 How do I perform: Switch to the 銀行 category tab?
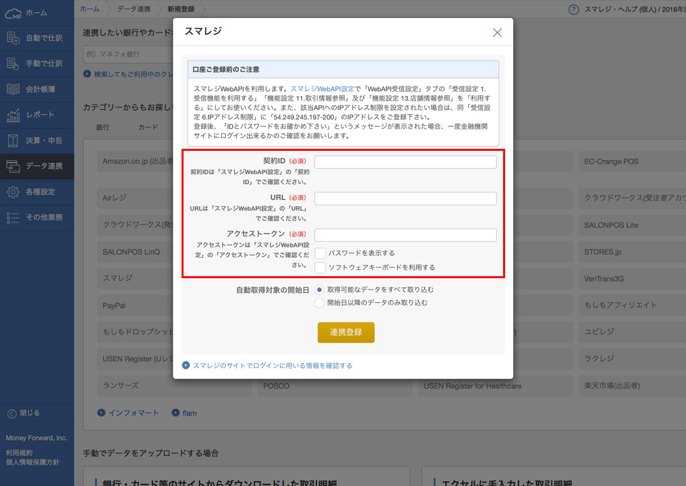(x=102, y=127)
